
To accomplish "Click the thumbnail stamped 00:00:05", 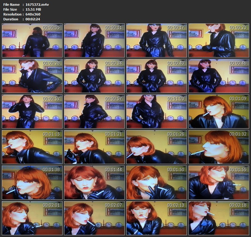I will [32, 40].
